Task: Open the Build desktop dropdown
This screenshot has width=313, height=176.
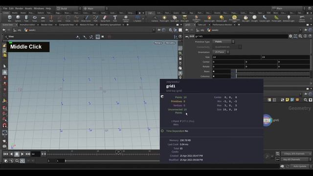Action: coord(69,8)
